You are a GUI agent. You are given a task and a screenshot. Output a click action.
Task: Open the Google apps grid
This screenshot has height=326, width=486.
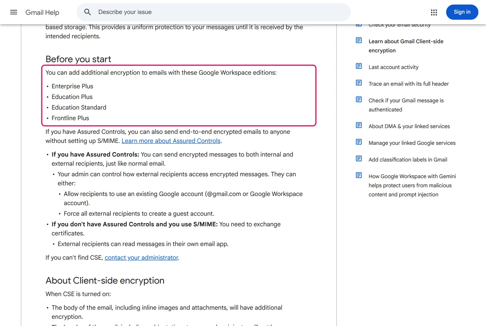click(434, 13)
